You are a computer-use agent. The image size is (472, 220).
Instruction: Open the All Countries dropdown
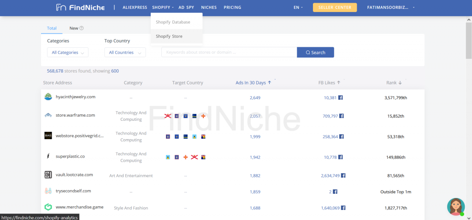125,52
